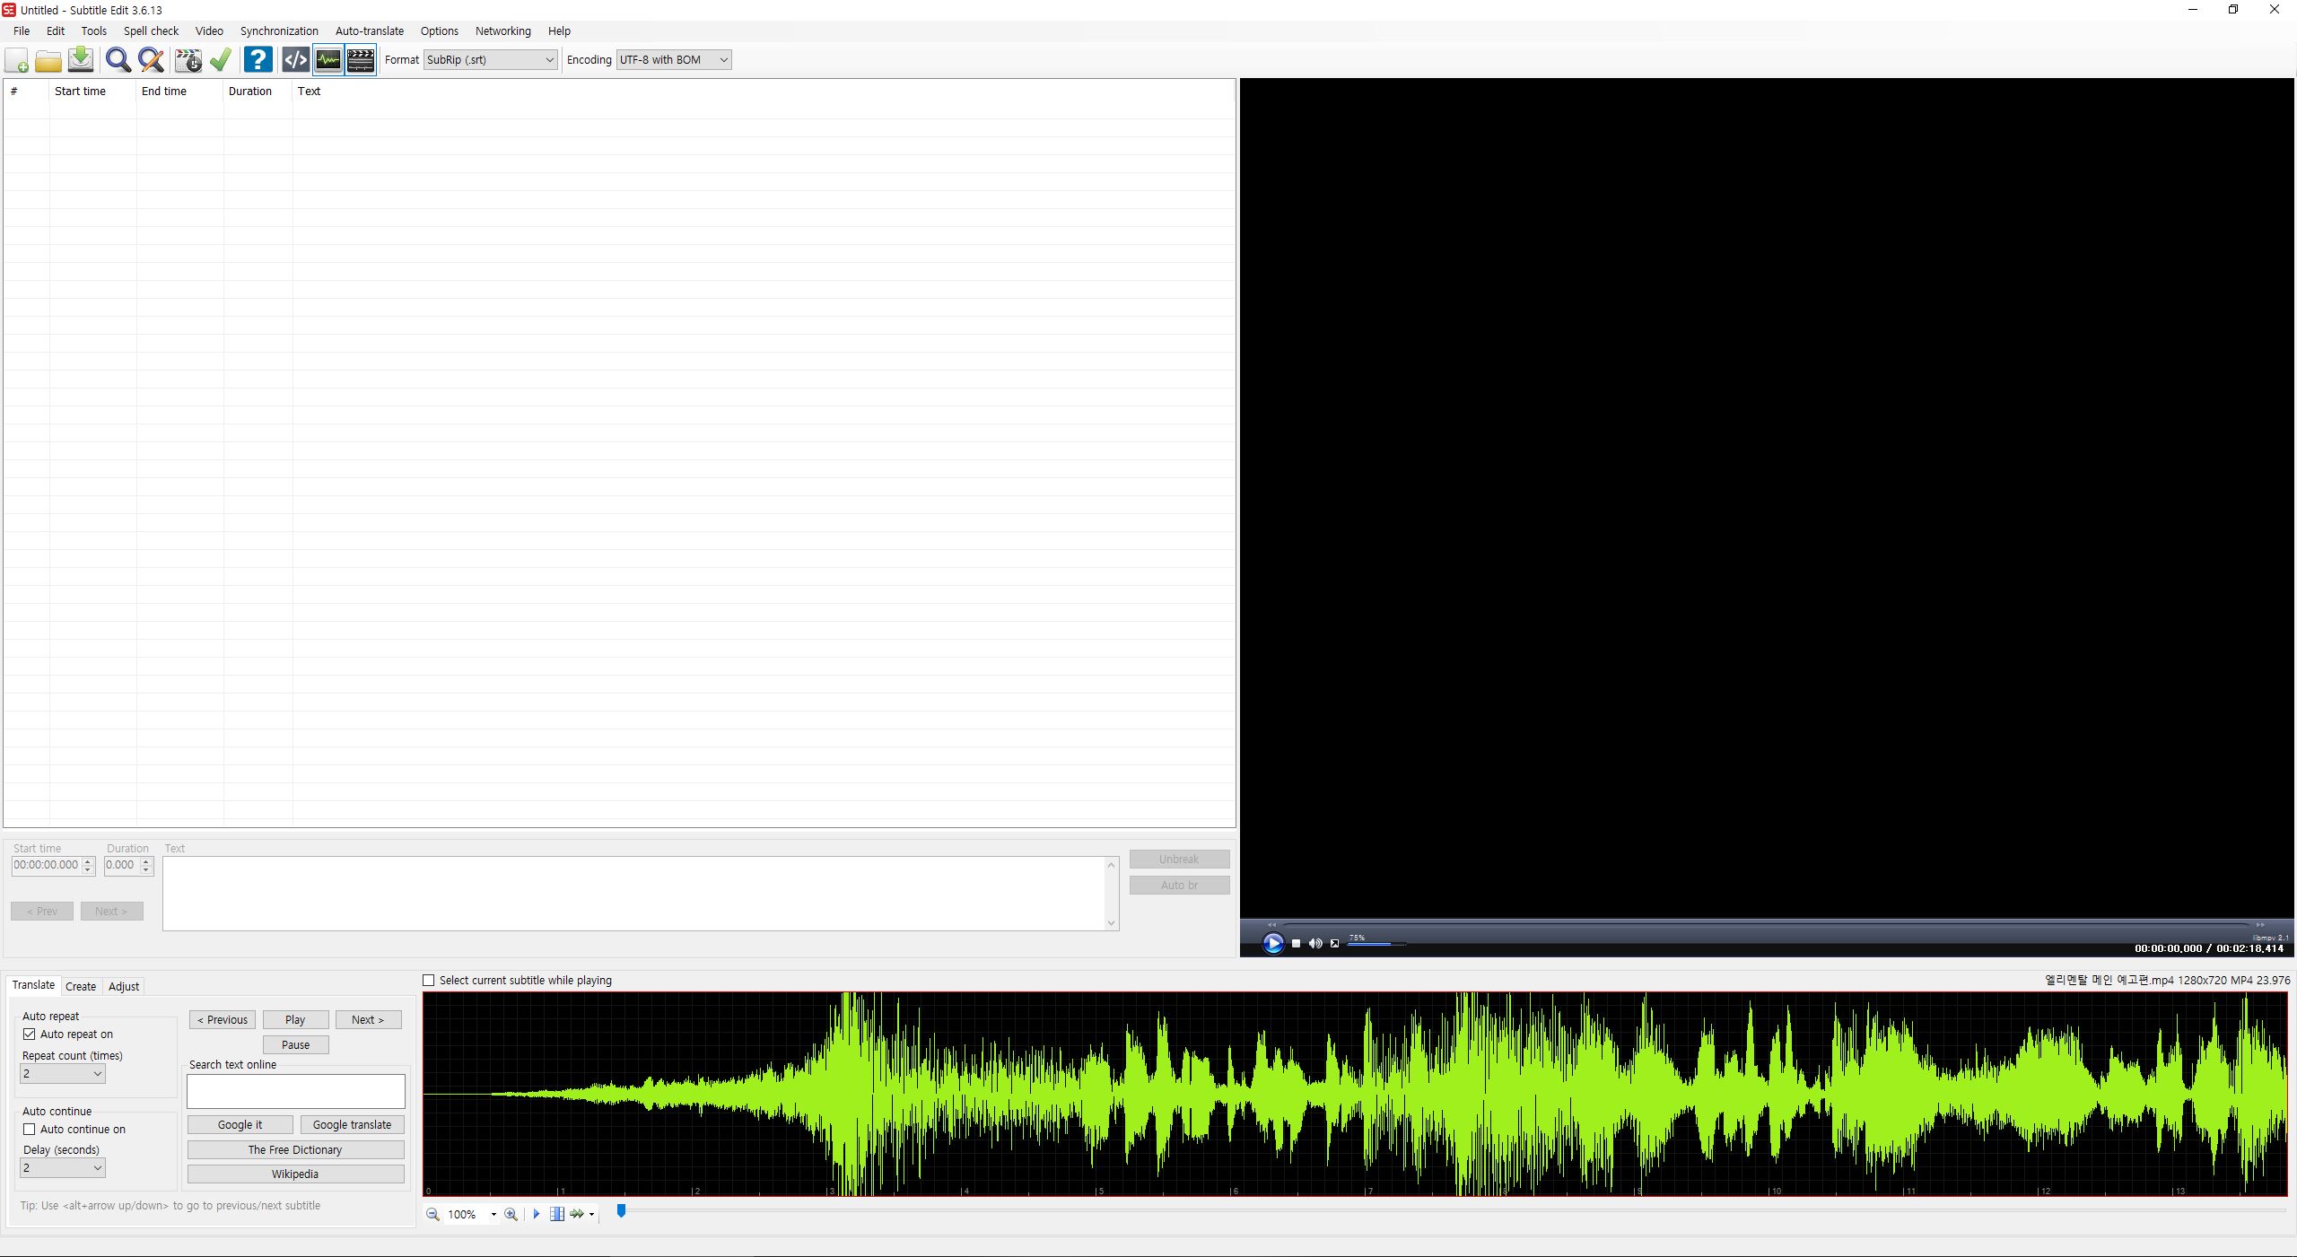The height and width of the screenshot is (1257, 2297).
Task: Open the Replace magnifier-with-pencil tool
Action: 152,60
